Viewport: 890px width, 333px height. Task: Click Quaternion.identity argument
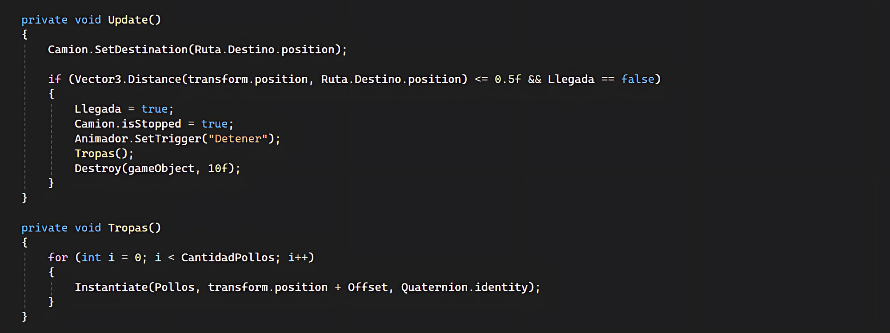(x=464, y=287)
